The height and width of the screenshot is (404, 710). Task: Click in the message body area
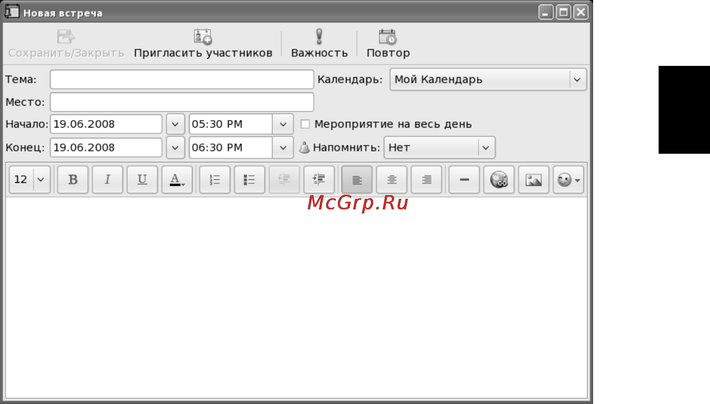tap(297, 298)
